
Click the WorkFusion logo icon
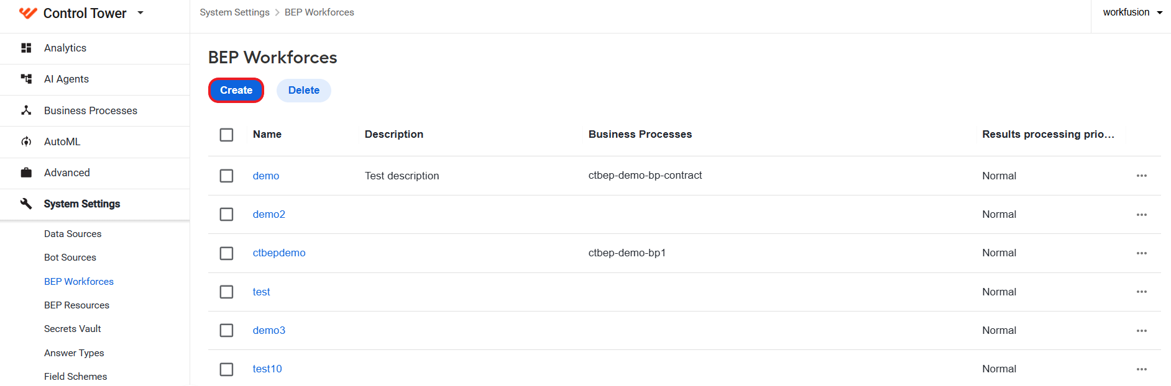tap(28, 13)
